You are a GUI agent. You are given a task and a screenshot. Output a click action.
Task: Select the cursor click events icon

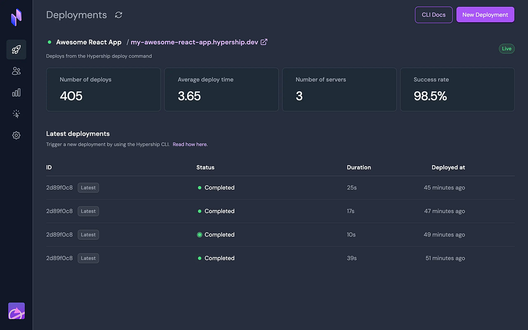16,114
